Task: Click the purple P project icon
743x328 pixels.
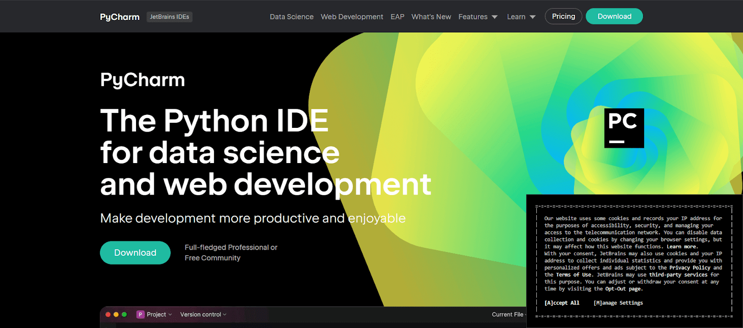Action: (140, 315)
